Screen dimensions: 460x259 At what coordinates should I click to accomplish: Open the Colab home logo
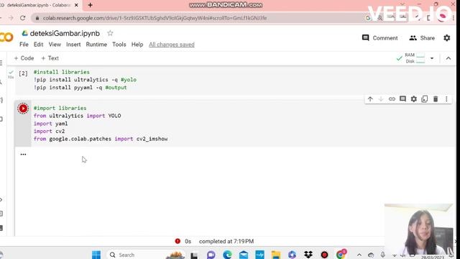pyautogui.click(x=6, y=37)
